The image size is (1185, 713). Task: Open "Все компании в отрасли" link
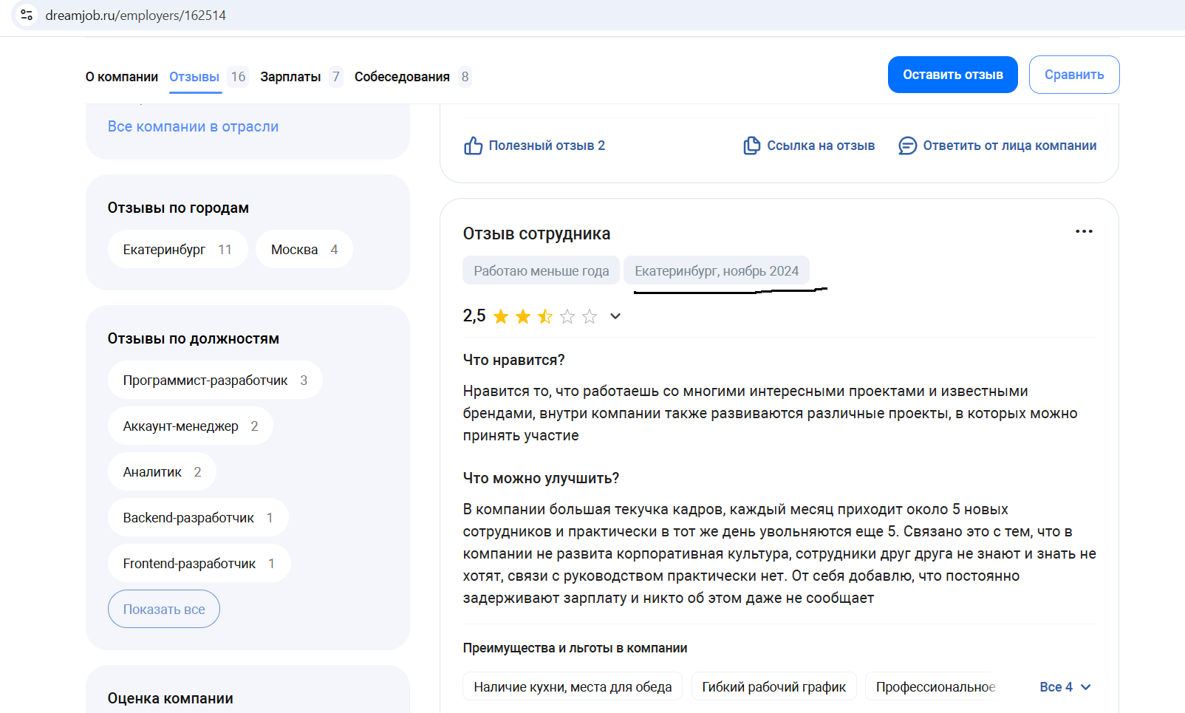[193, 126]
